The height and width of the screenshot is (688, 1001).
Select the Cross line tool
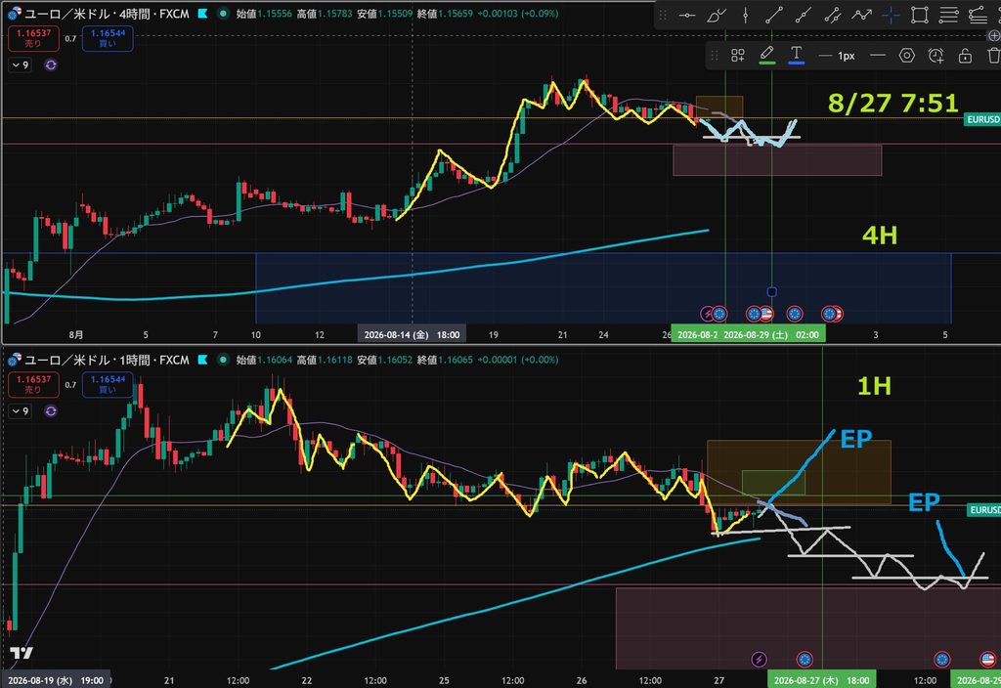click(891, 16)
